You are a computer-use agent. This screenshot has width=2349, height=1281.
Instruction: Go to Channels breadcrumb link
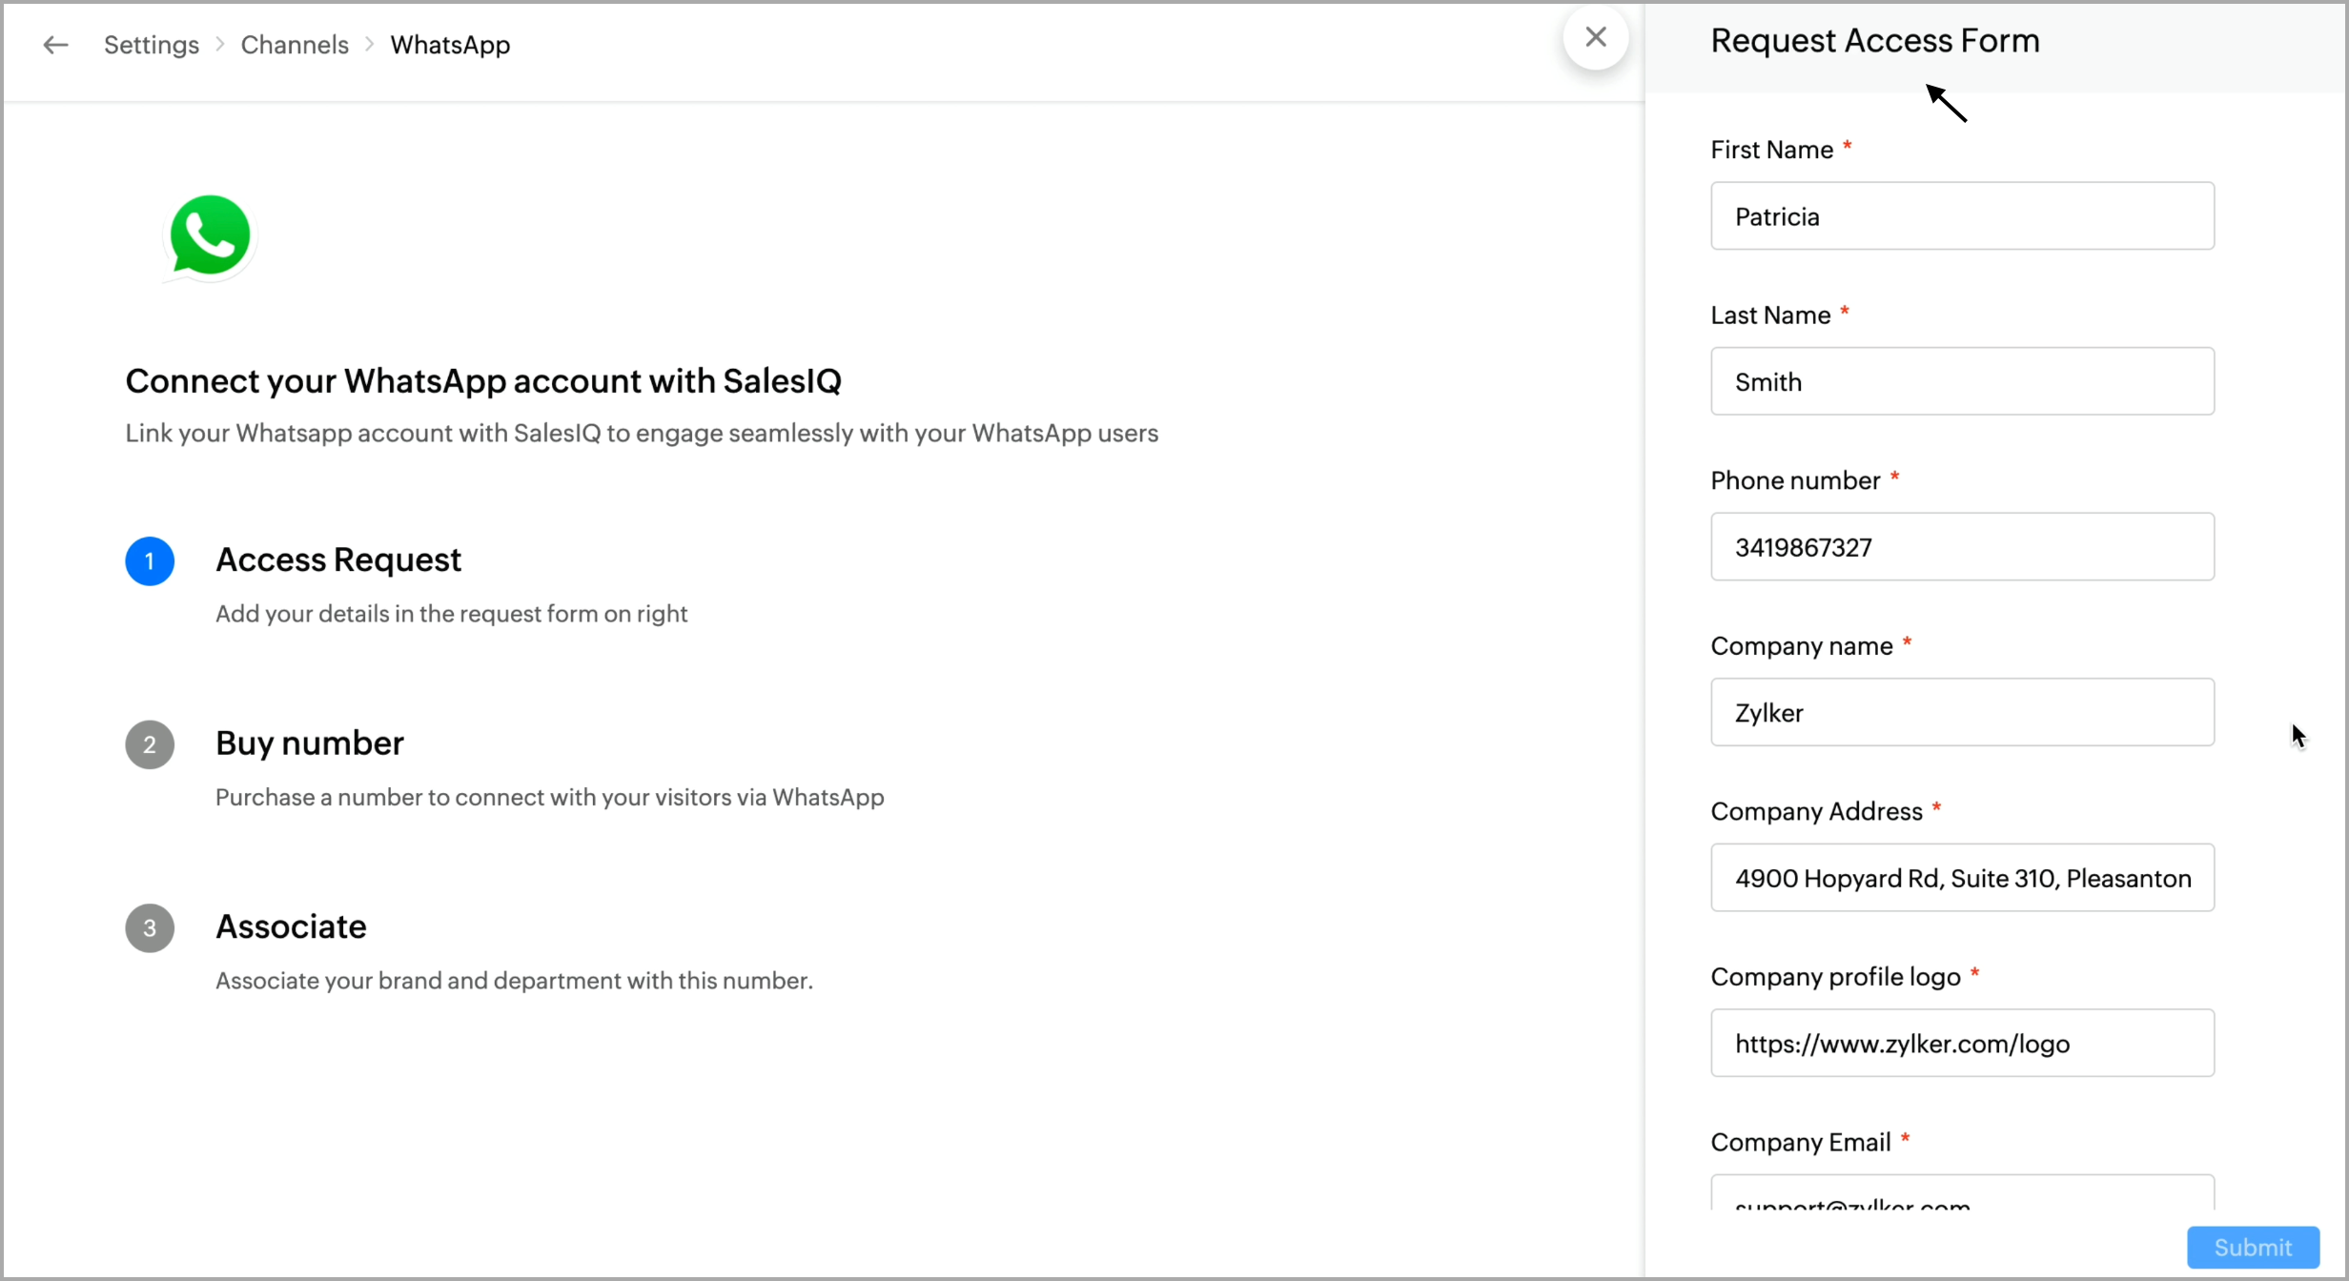pos(295,45)
